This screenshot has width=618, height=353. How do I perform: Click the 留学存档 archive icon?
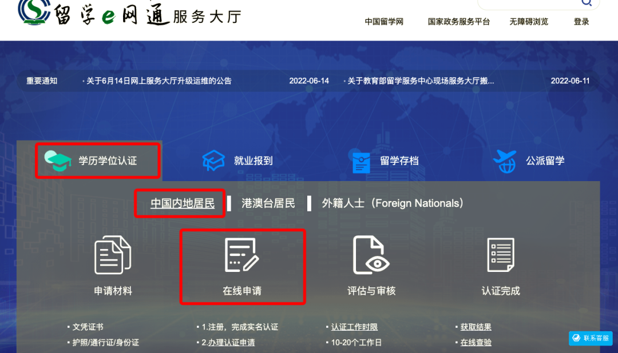[361, 161]
